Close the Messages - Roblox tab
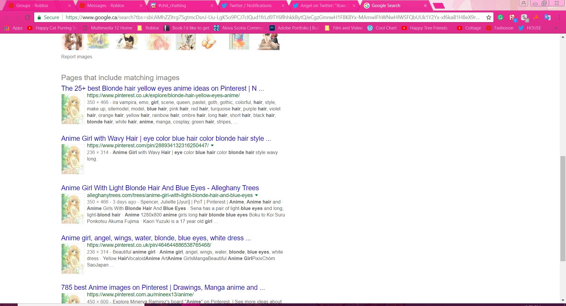This screenshot has height=306, width=566. [141, 6]
